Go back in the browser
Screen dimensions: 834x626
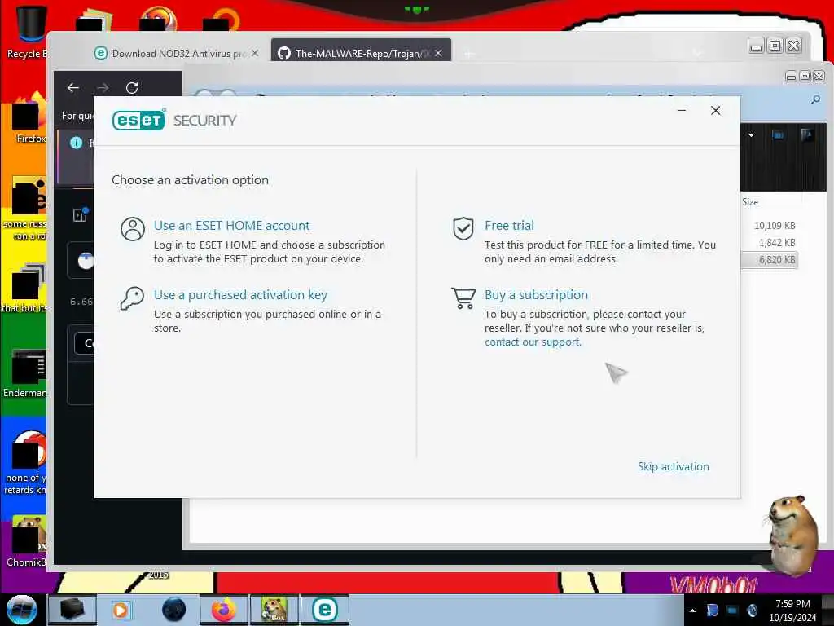pyautogui.click(x=73, y=88)
